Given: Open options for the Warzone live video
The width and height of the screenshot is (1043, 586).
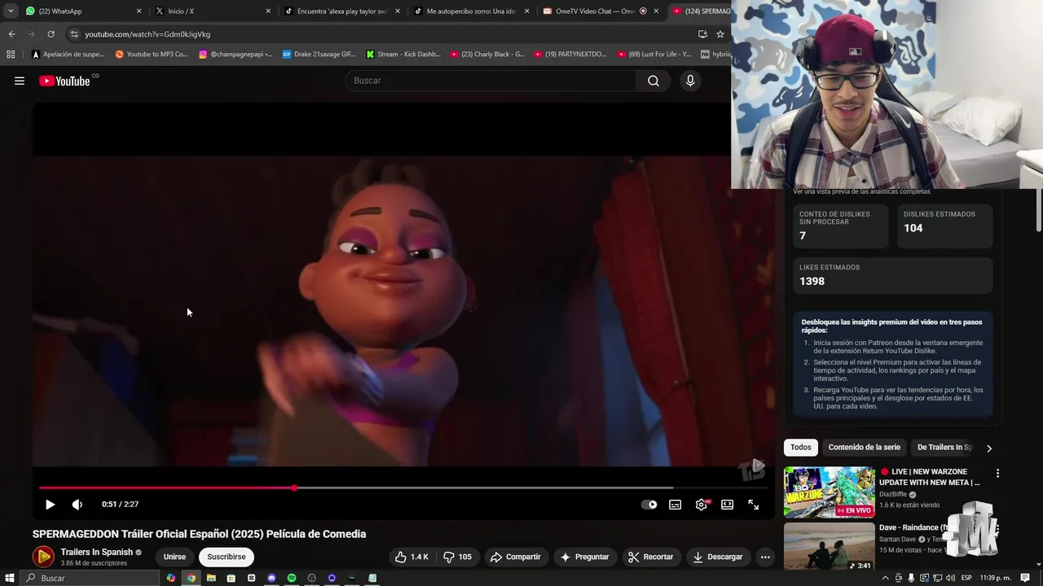Looking at the screenshot, I should (997, 473).
